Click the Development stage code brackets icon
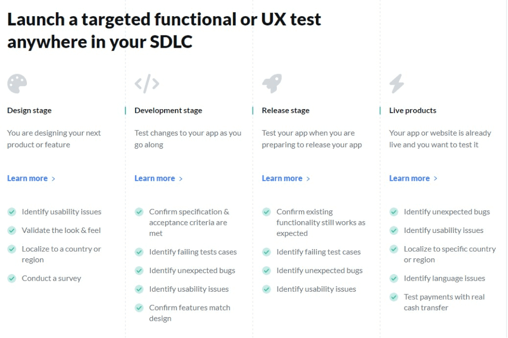This screenshot has width=508, height=338. click(147, 84)
